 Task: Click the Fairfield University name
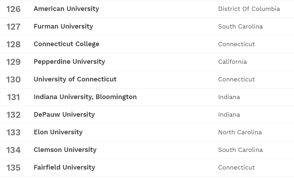click(64, 167)
